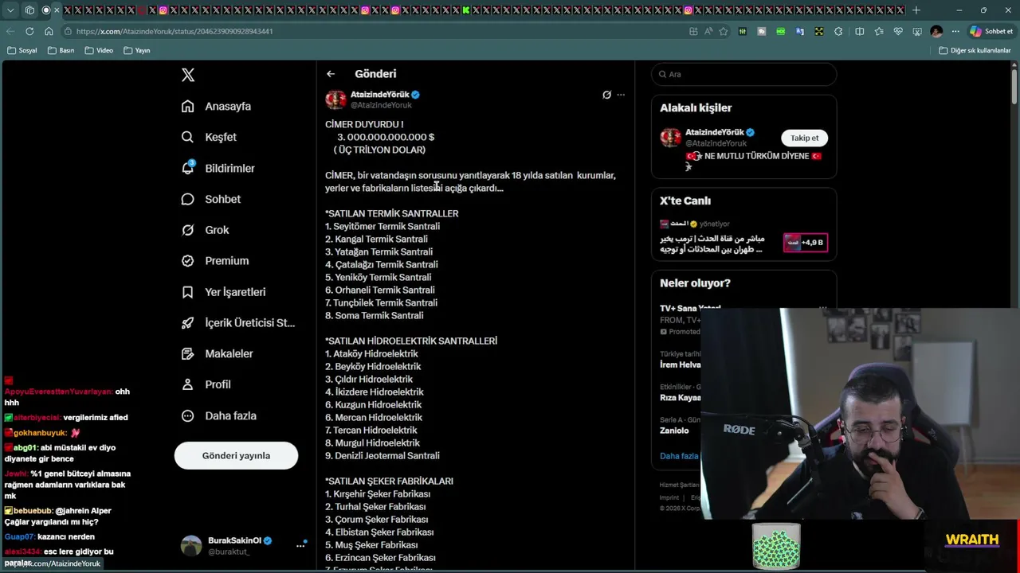
Task: Open the Yayın bookmarks folder
Action: click(x=137, y=50)
